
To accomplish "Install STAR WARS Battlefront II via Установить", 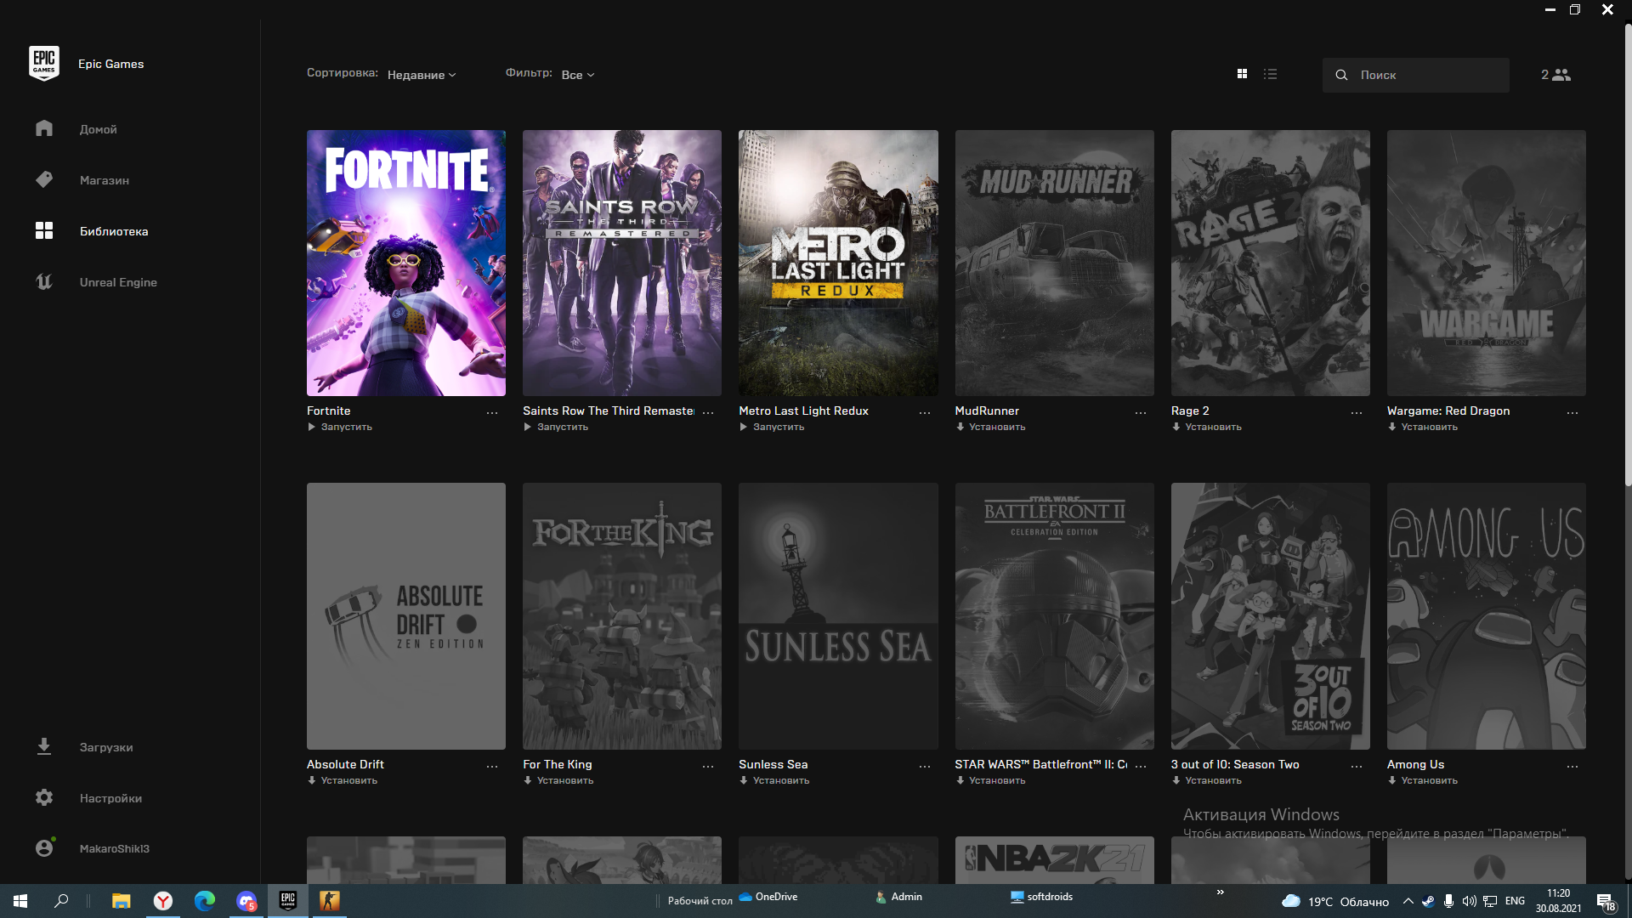I will coord(990,780).
